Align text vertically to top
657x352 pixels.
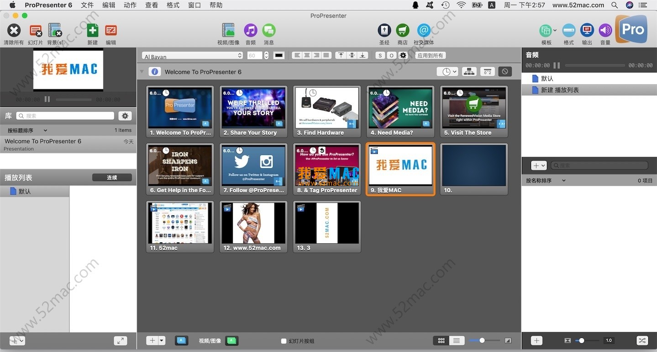pos(341,55)
